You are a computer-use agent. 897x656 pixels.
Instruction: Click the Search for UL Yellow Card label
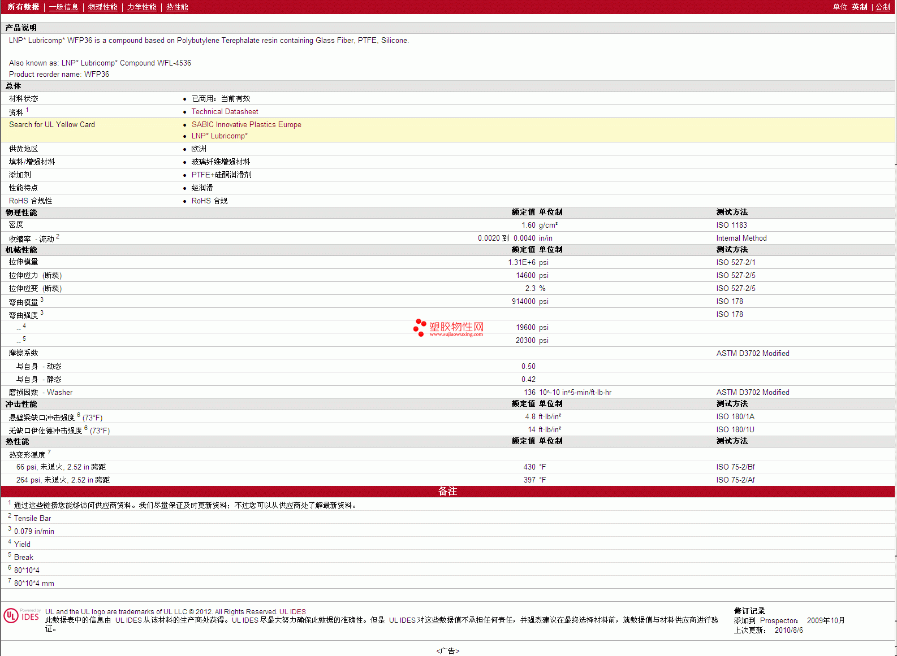click(x=52, y=125)
